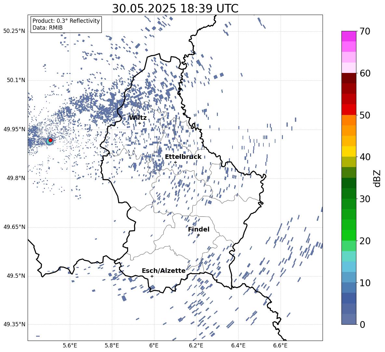Click the 6°E longitude label
Image resolution: width=385 pixels, height=352 pixels.
pyautogui.click(x=154, y=345)
